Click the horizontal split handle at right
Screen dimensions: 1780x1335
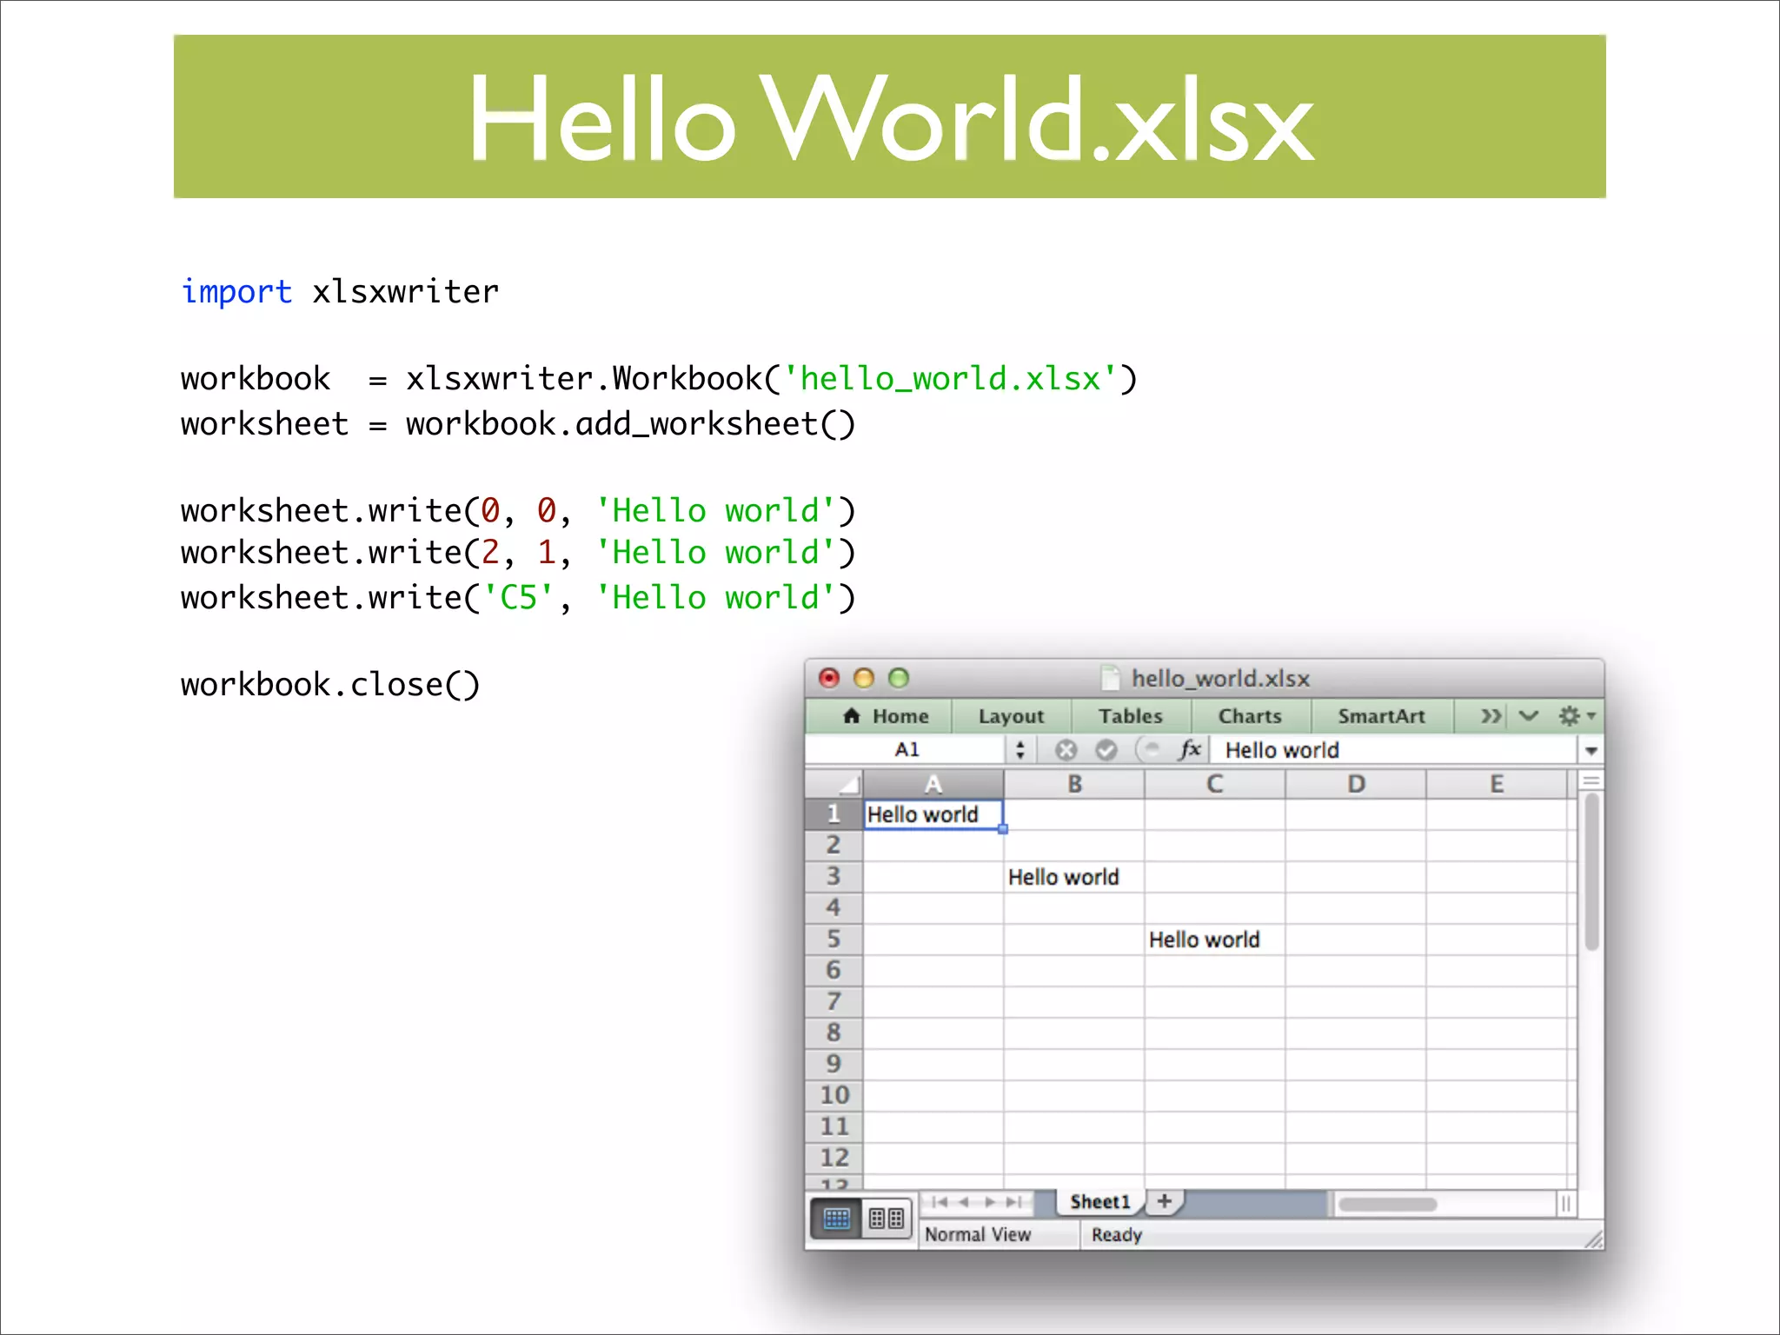tap(1565, 1204)
